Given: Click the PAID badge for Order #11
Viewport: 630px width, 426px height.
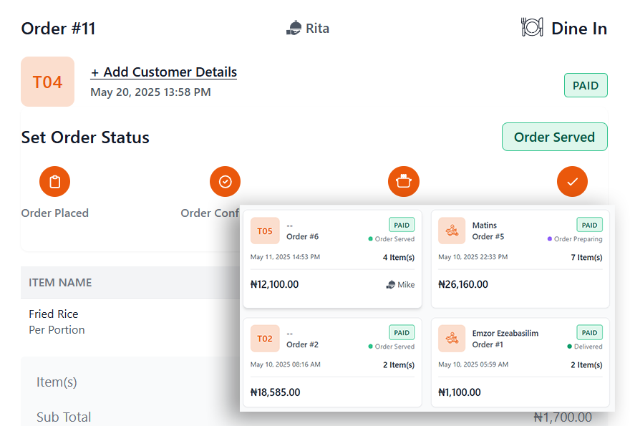Looking at the screenshot, I should click(x=586, y=86).
